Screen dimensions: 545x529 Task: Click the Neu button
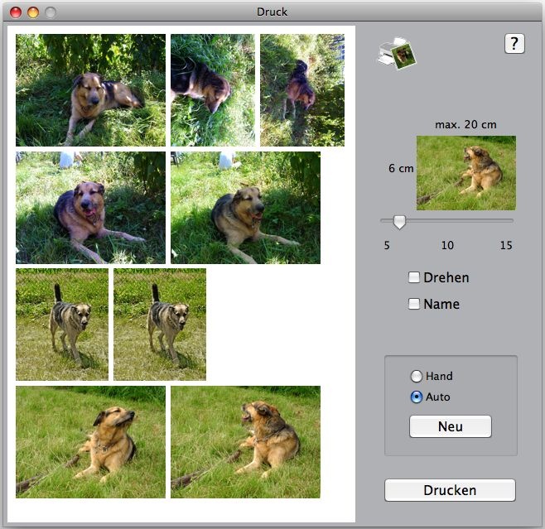click(x=450, y=426)
